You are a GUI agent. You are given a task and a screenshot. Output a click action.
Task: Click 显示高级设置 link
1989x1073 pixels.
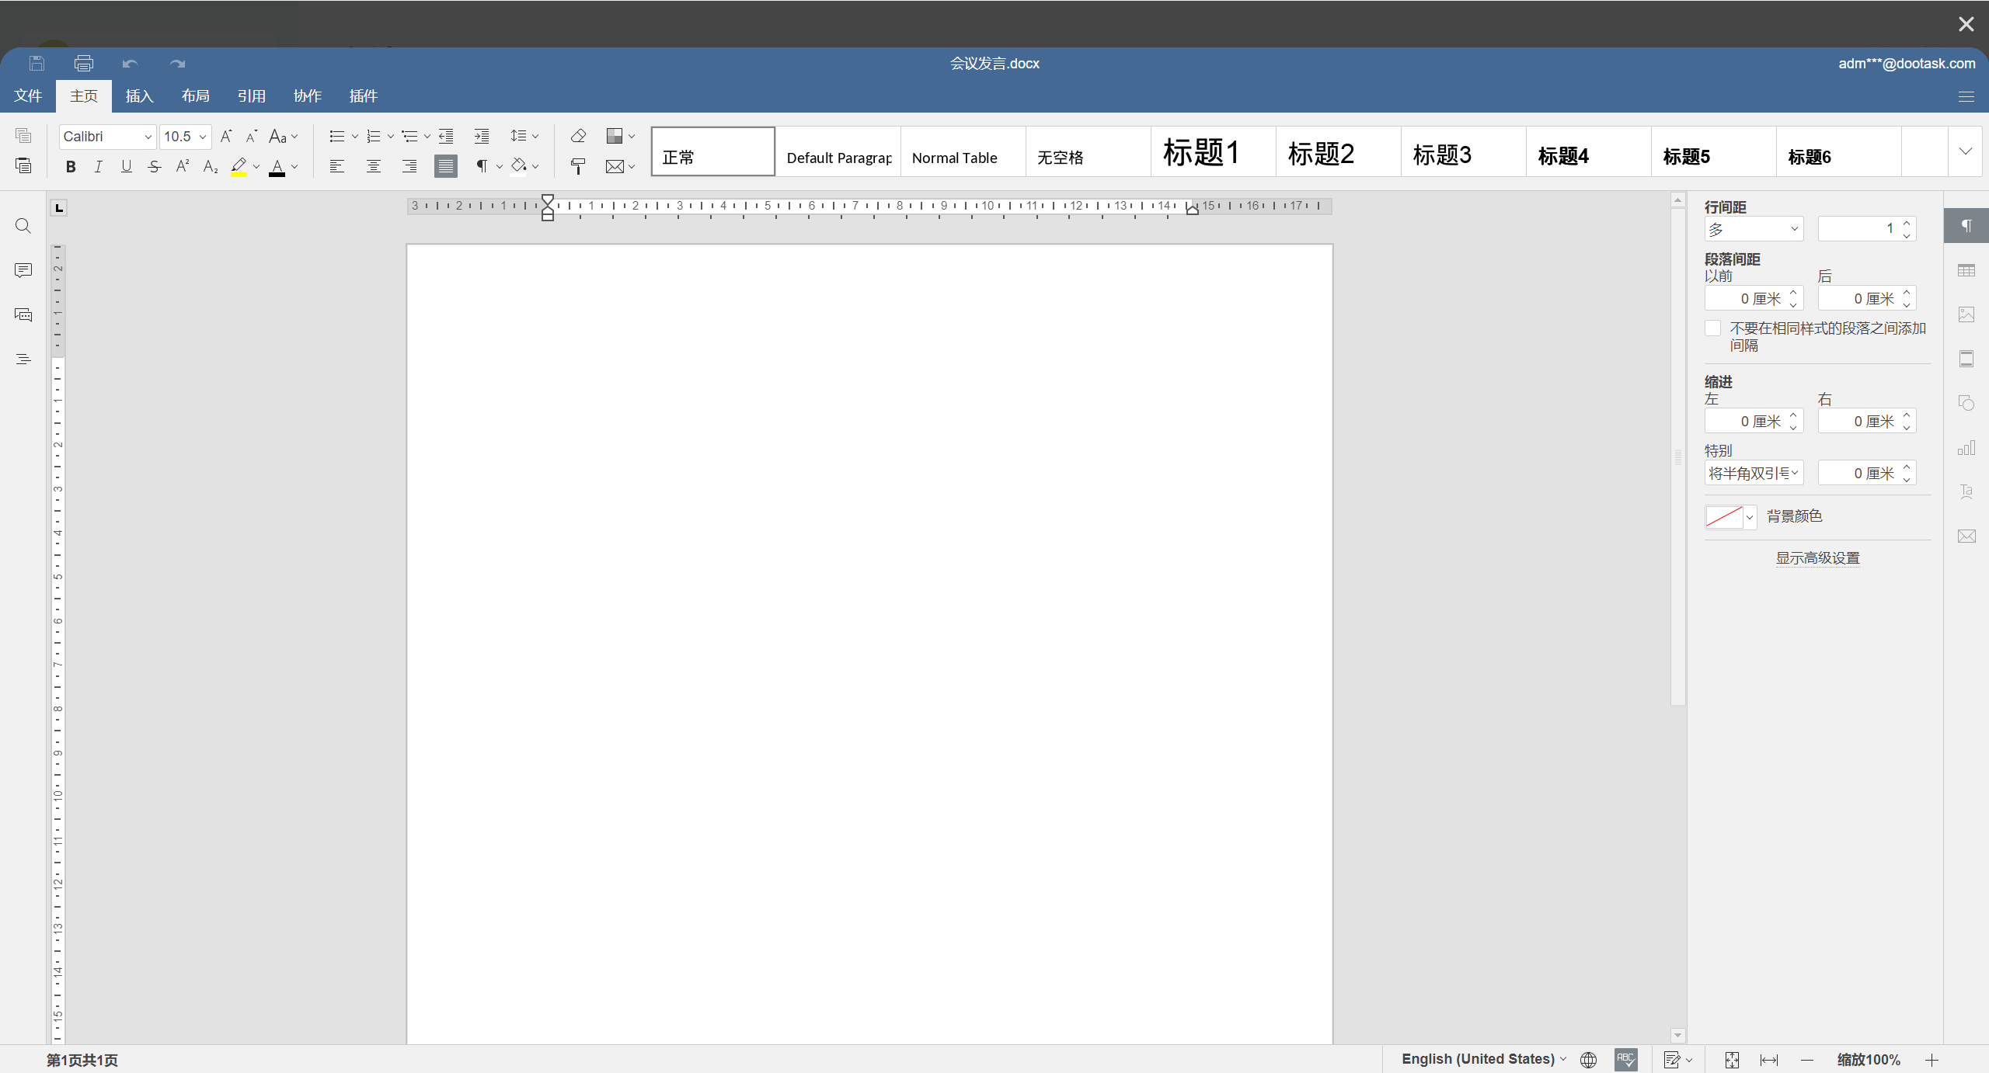click(x=1817, y=558)
